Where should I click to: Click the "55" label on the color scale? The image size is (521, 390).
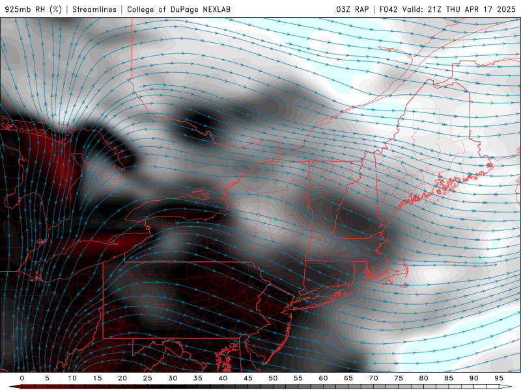pos(298,378)
